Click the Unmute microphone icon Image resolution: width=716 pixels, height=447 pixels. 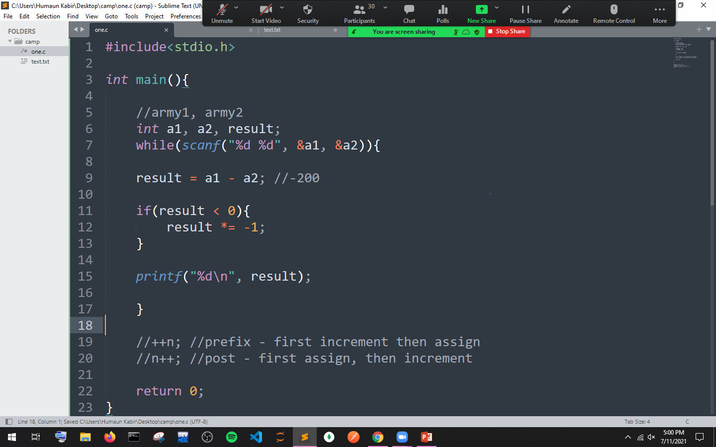pyautogui.click(x=222, y=10)
